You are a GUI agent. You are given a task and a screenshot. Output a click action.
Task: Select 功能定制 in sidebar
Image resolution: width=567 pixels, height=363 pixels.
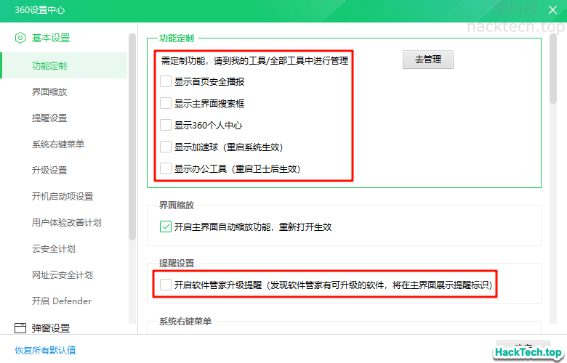tap(49, 65)
